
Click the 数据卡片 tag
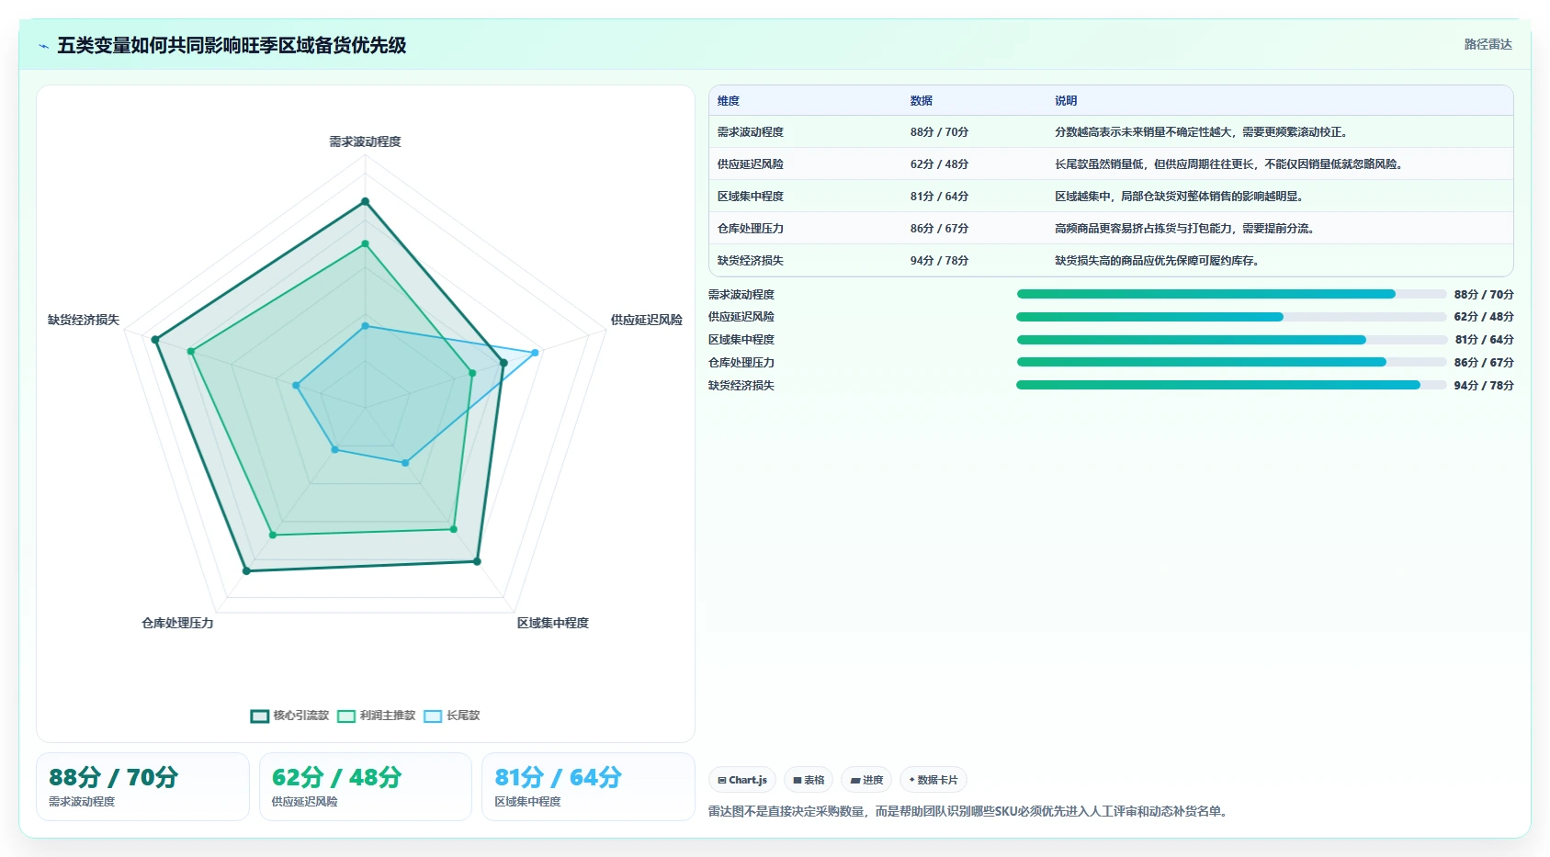pos(933,780)
